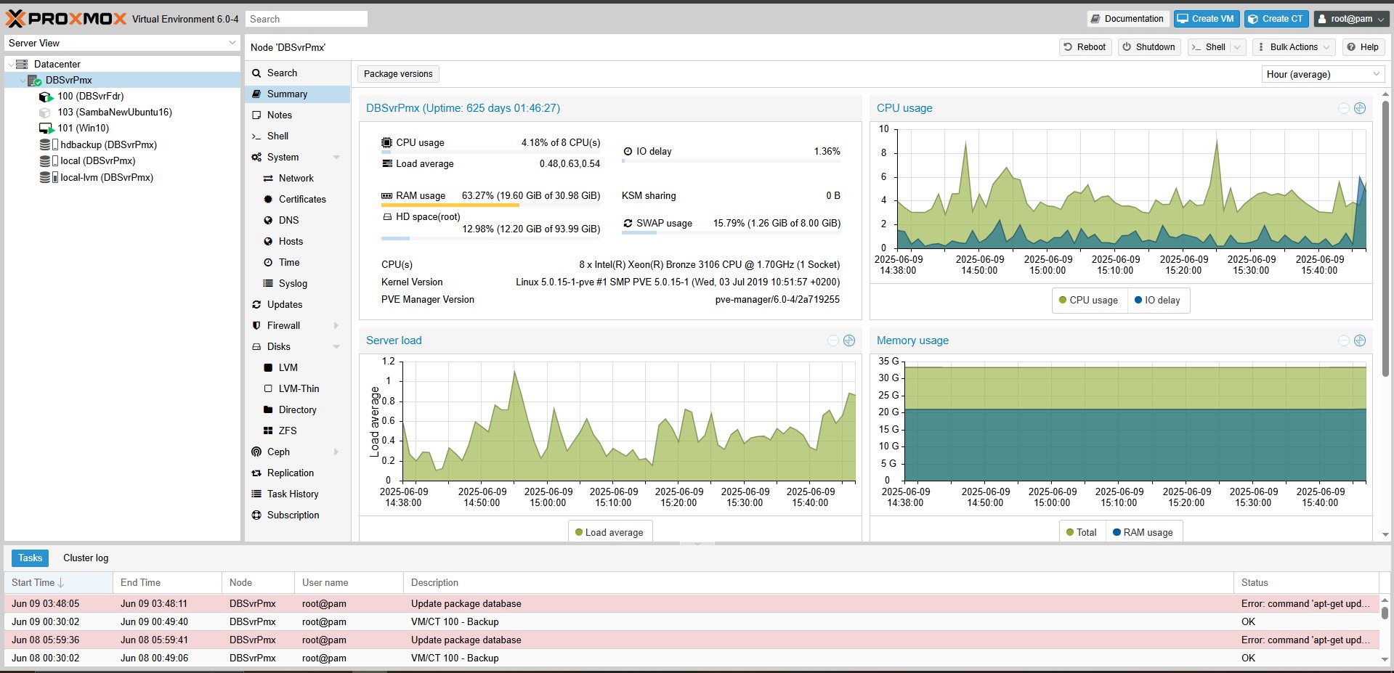This screenshot has height=673, width=1394.
Task: Switch to the Cluster log tab
Action: (x=86, y=558)
